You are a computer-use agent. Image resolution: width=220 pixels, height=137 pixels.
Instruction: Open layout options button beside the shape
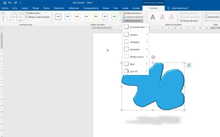point(189,65)
